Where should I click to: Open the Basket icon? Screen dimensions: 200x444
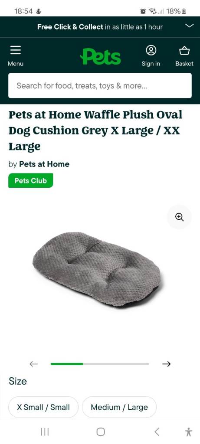pos(184,50)
